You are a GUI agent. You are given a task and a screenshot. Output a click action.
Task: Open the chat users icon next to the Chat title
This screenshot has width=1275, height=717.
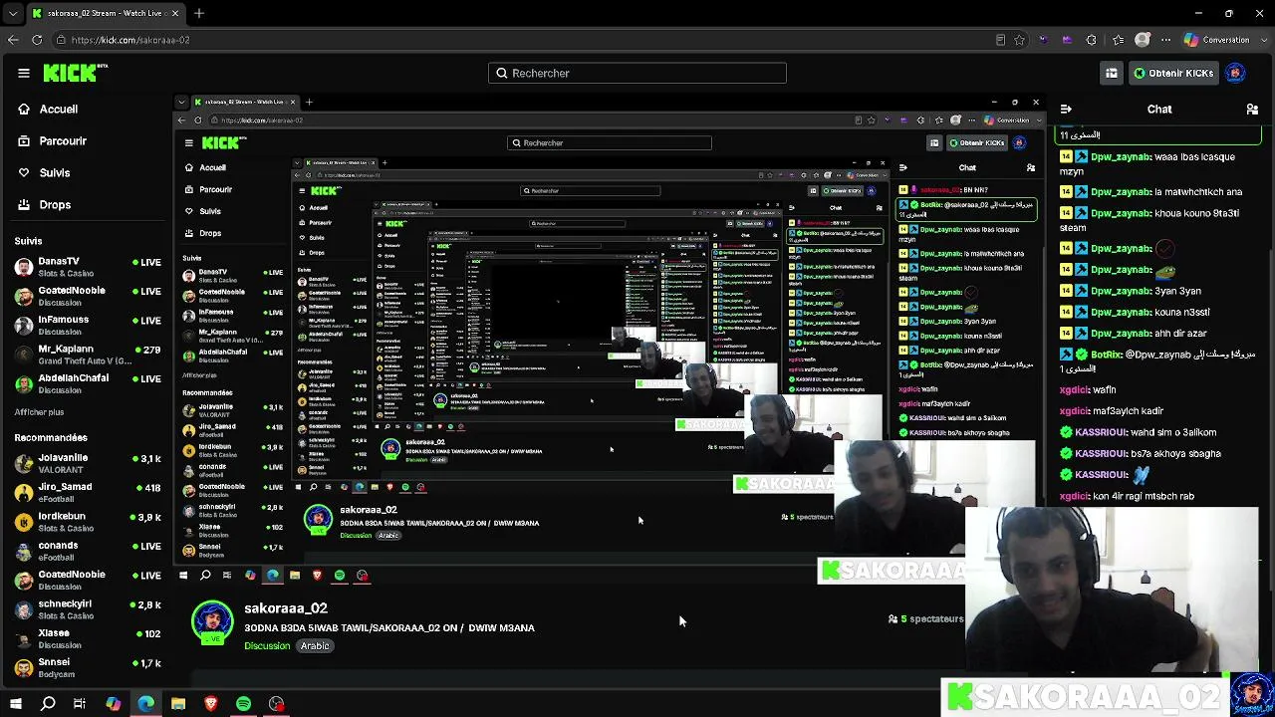coord(1252,109)
